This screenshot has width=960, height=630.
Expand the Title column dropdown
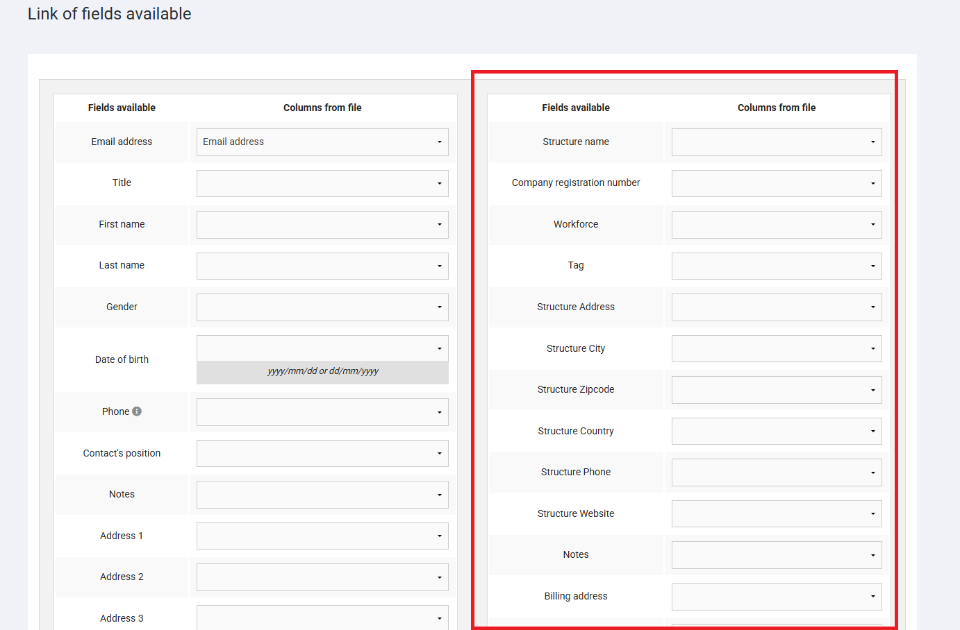click(322, 183)
